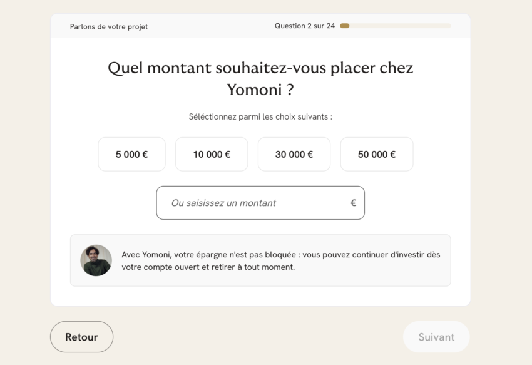The height and width of the screenshot is (365, 532).
Task: Click the Retour button
Action: click(81, 337)
